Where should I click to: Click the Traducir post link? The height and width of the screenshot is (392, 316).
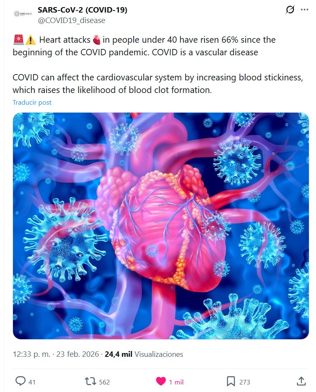point(32,102)
